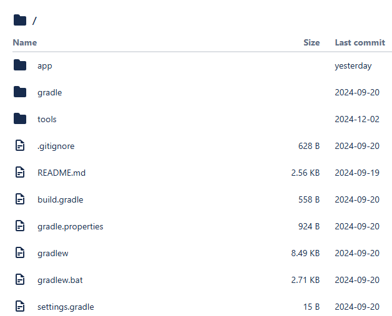
Task: Open the app folder link
Action: [44, 65]
